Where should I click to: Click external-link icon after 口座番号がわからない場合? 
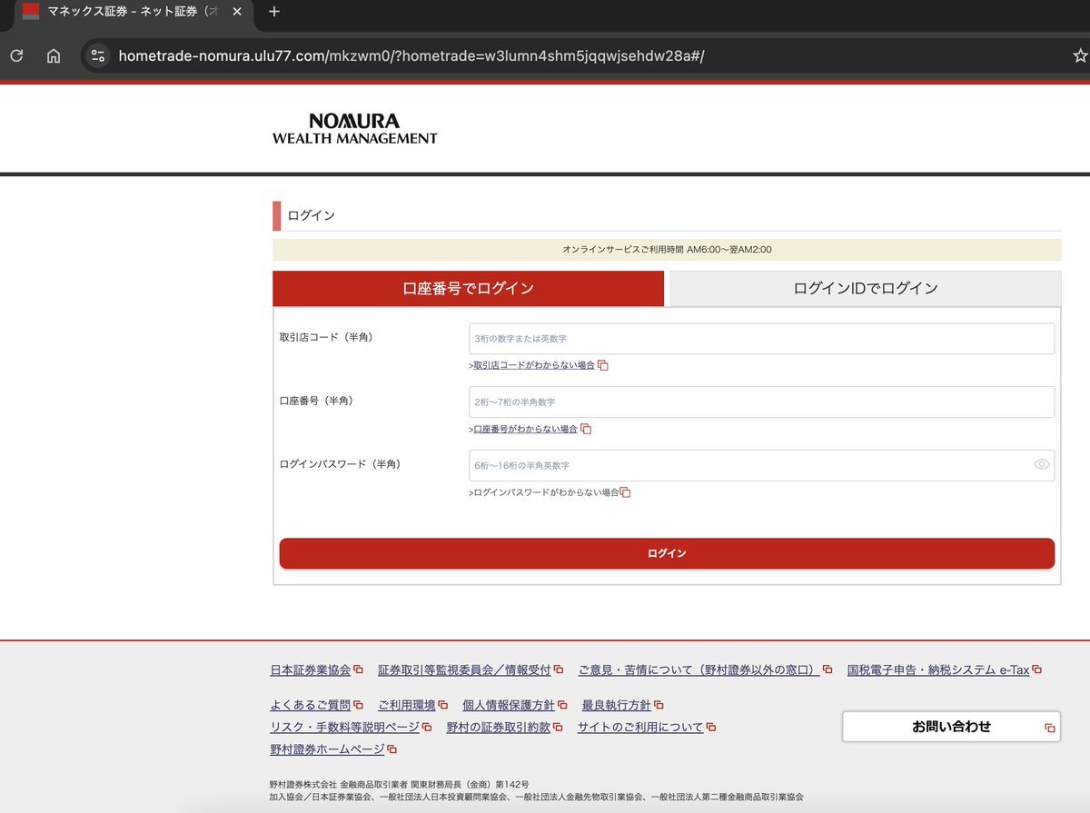pyautogui.click(x=586, y=429)
